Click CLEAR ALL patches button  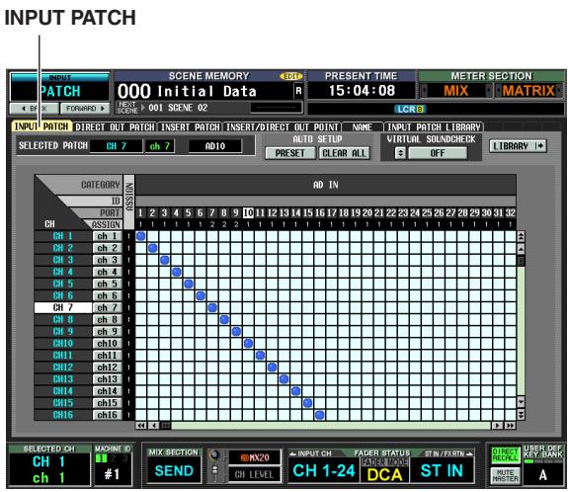[344, 153]
